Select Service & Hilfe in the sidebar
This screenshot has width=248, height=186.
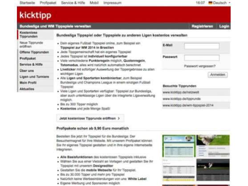click(36, 65)
